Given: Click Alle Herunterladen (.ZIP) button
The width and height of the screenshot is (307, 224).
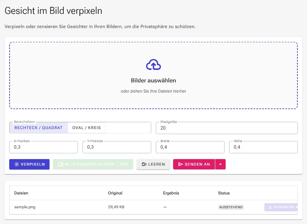Looking at the screenshot, I should pyautogui.click(x=93, y=164).
